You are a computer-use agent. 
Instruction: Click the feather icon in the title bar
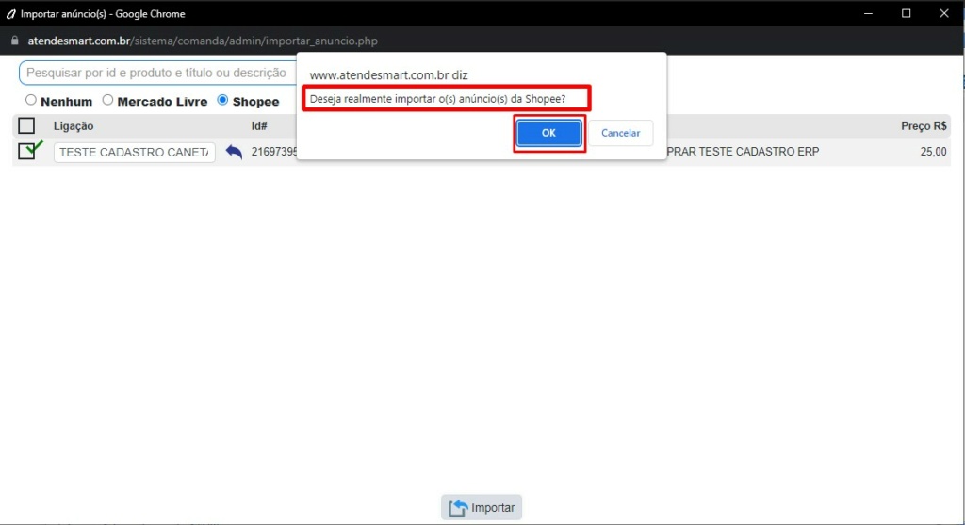tap(11, 13)
